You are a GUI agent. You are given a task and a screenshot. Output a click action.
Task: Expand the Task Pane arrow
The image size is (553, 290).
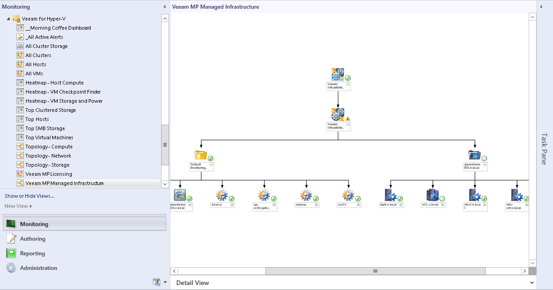pos(541,7)
